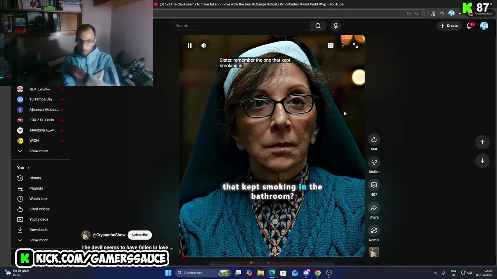Open the 407 comments panel
The image size is (497, 279).
pos(374,185)
